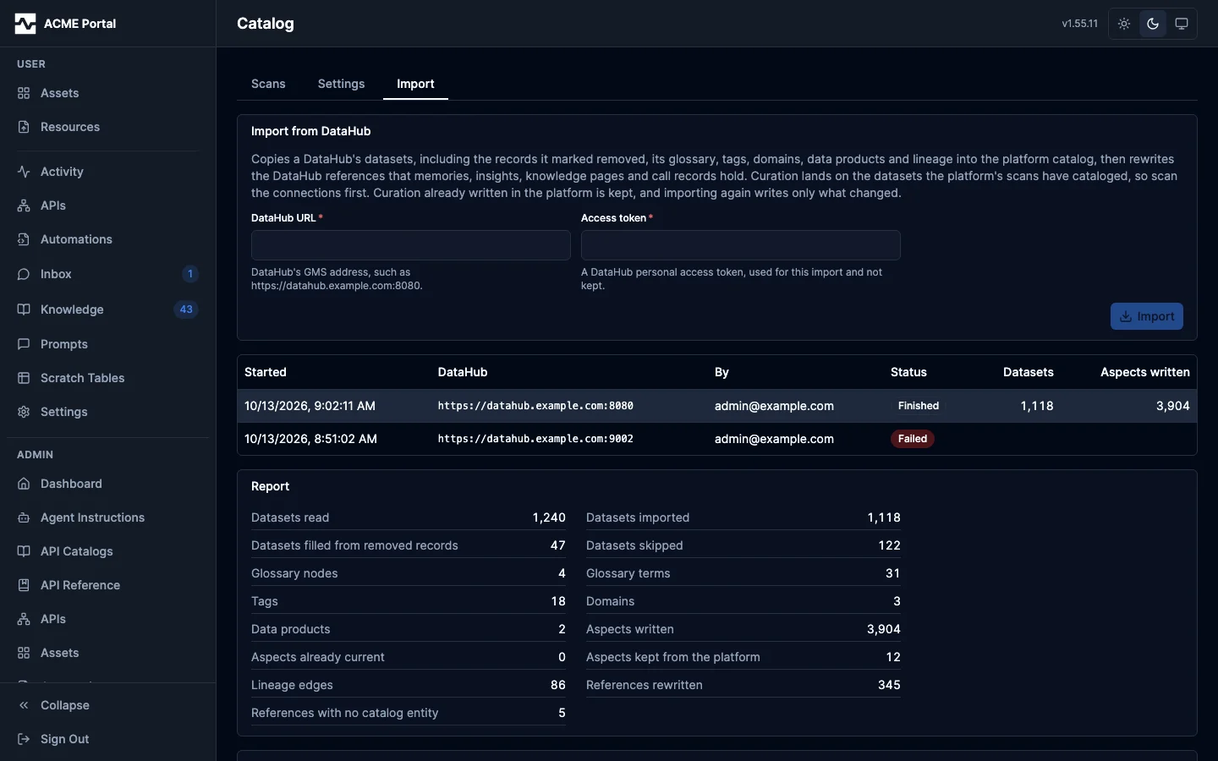Click the Resources document icon in sidebar

tap(24, 127)
